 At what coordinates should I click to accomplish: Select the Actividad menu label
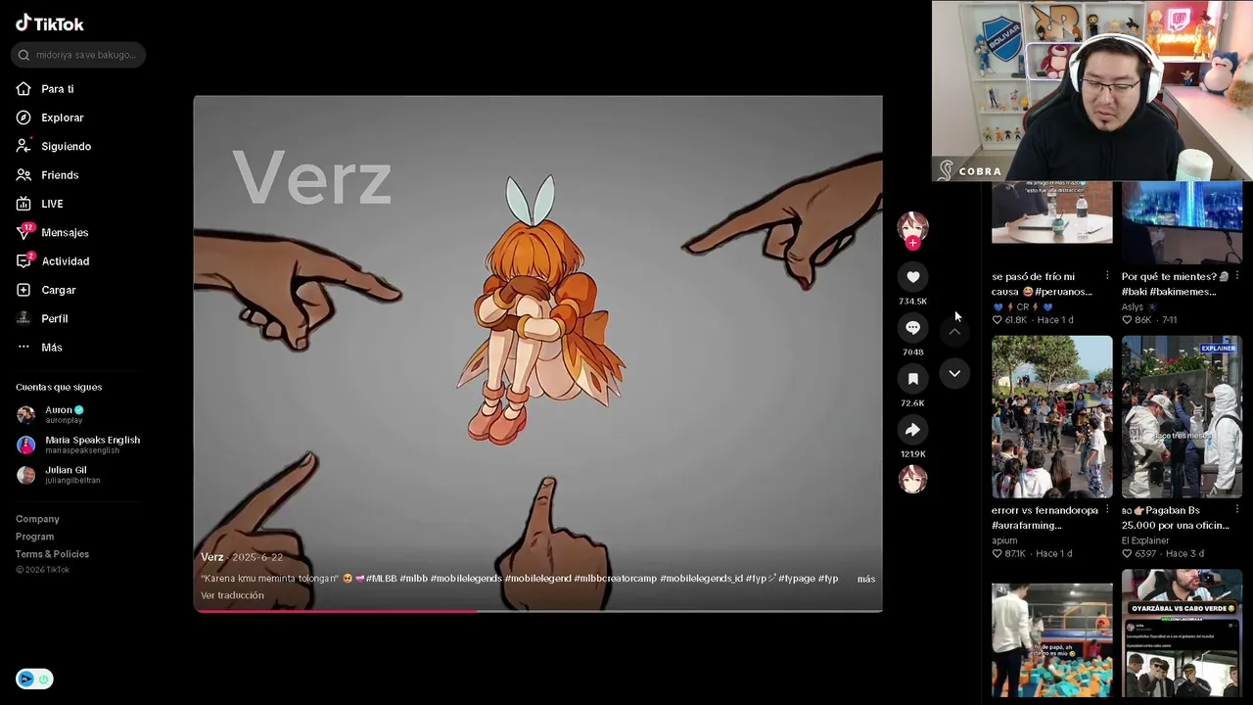(66, 261)
